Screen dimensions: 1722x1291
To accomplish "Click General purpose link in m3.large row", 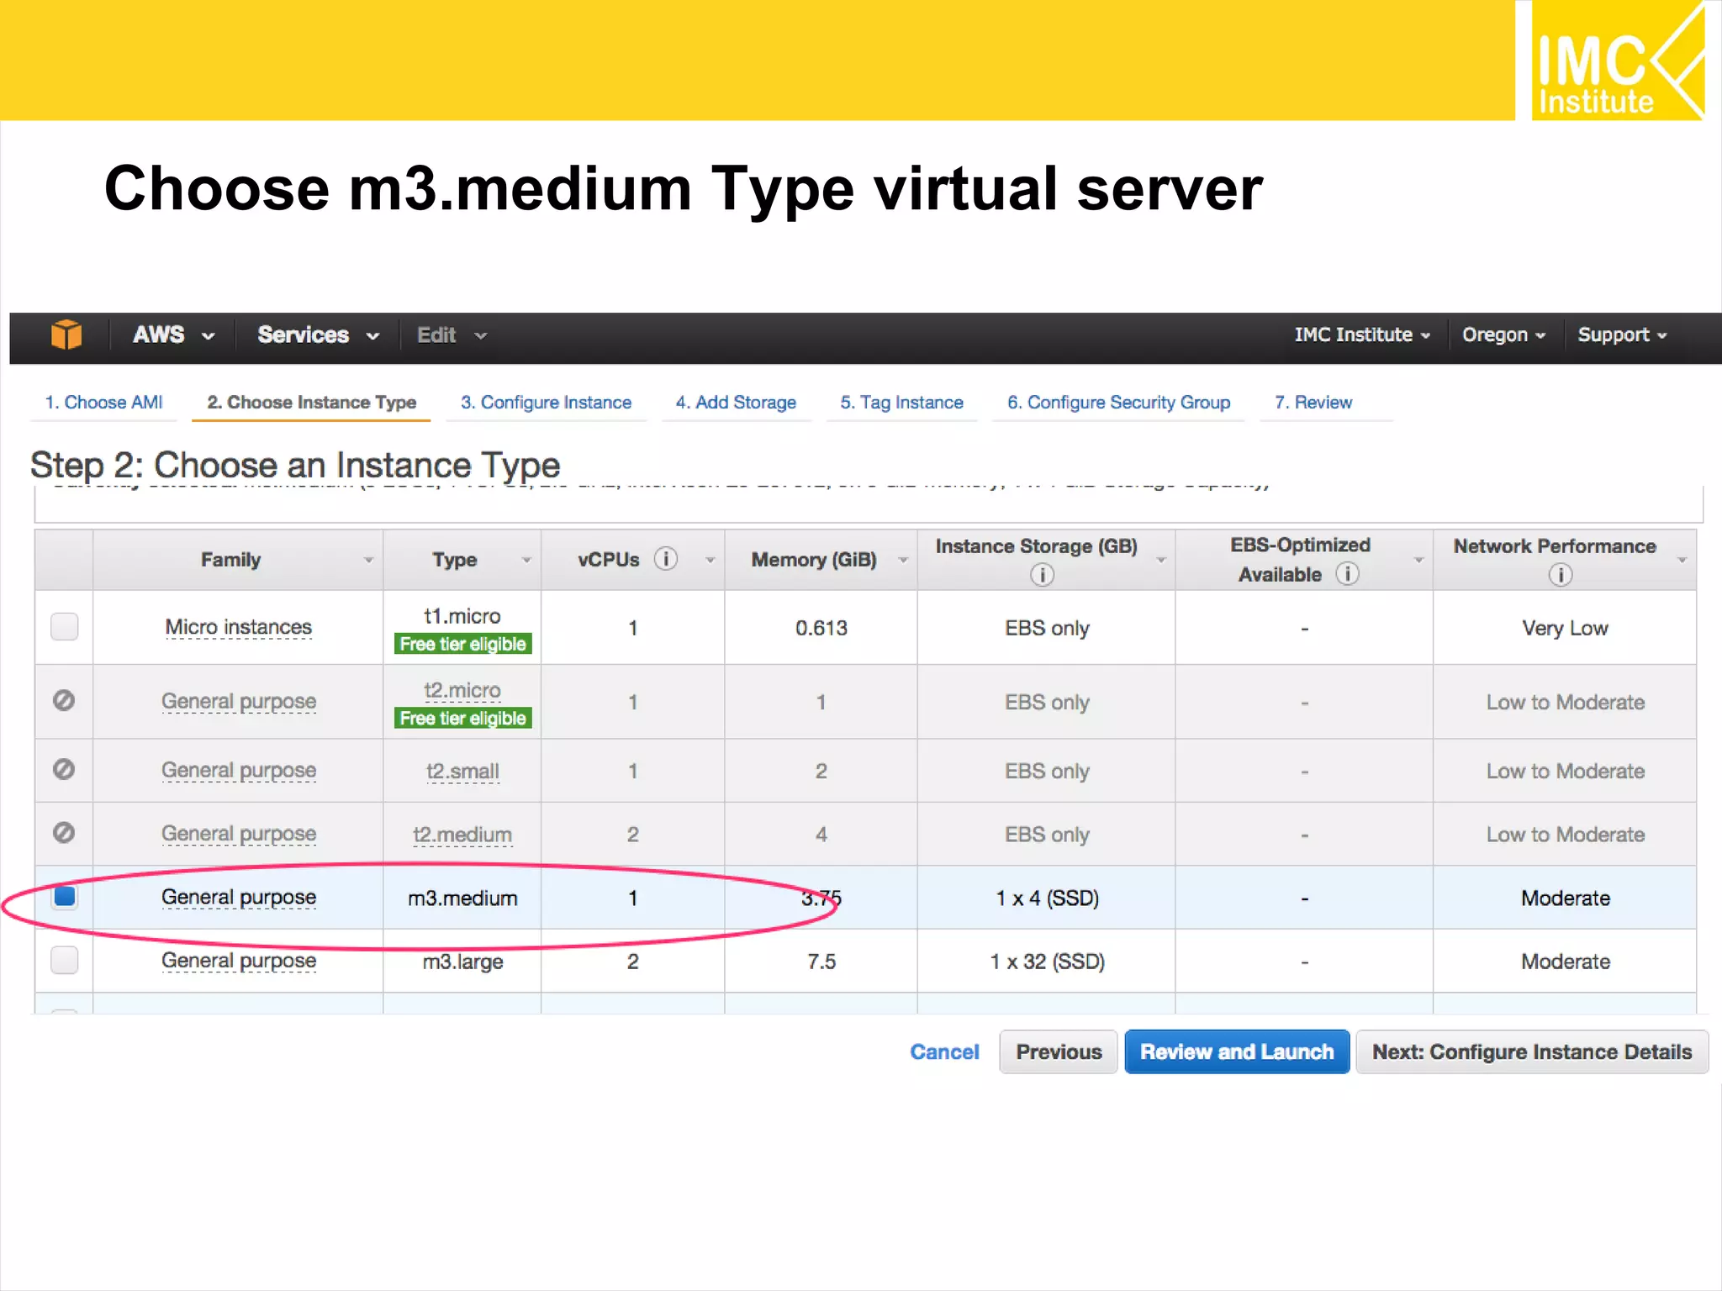I will (x=239, y=961).
